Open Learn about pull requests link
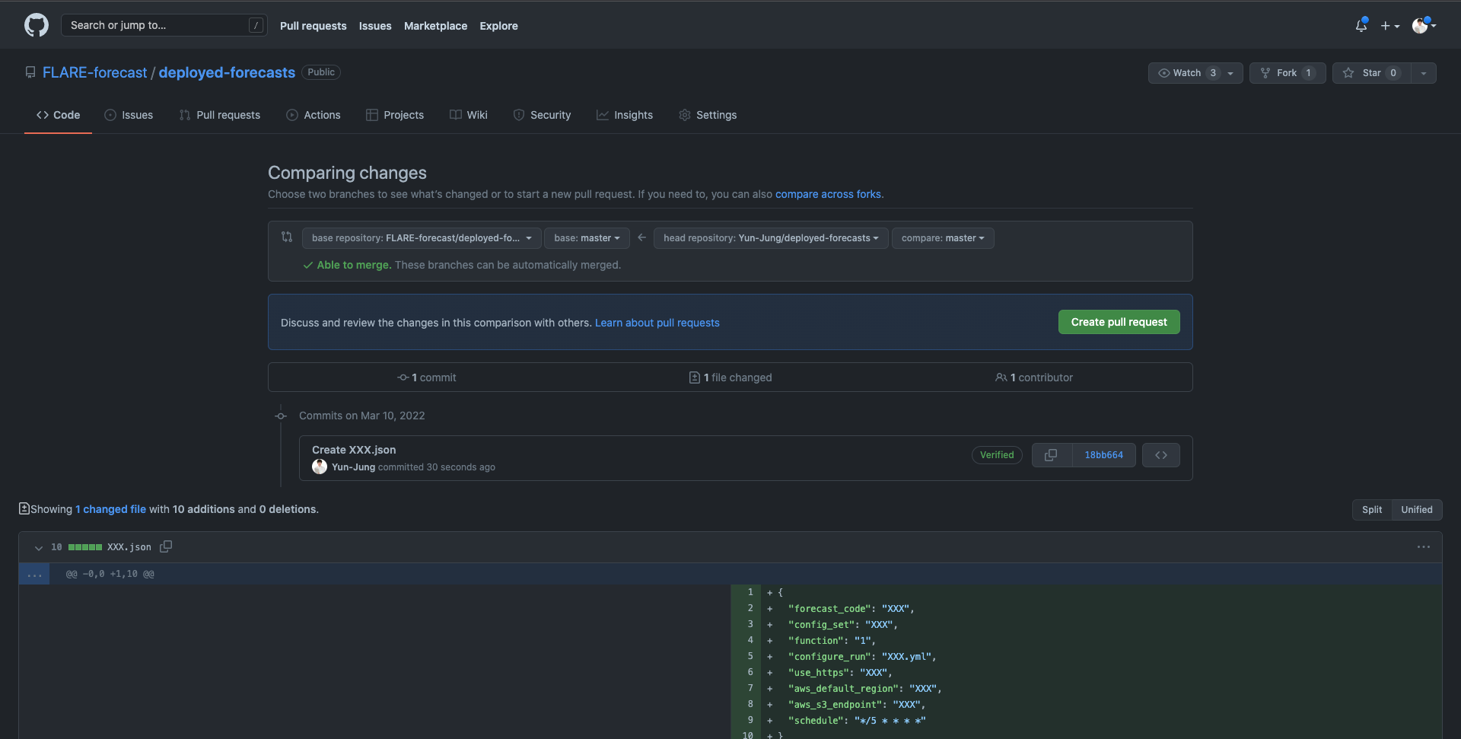This screenshot has height=739, width=1461. [657, 323]
